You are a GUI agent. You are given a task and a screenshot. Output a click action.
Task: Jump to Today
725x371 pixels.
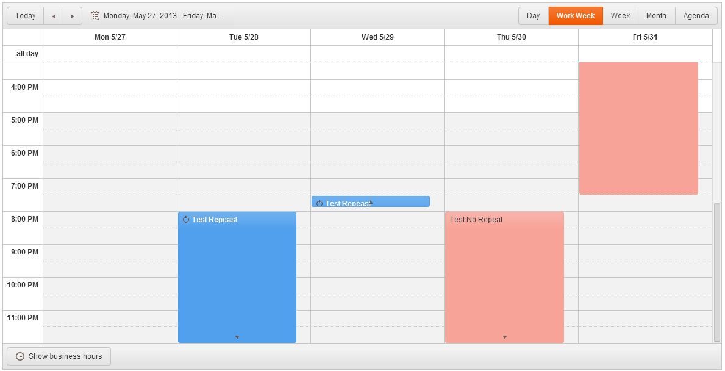[x=26, y=16]
